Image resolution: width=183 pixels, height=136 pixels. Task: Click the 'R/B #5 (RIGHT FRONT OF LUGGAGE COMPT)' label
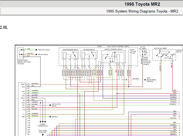pyautogui.click(x=147, y=61)
